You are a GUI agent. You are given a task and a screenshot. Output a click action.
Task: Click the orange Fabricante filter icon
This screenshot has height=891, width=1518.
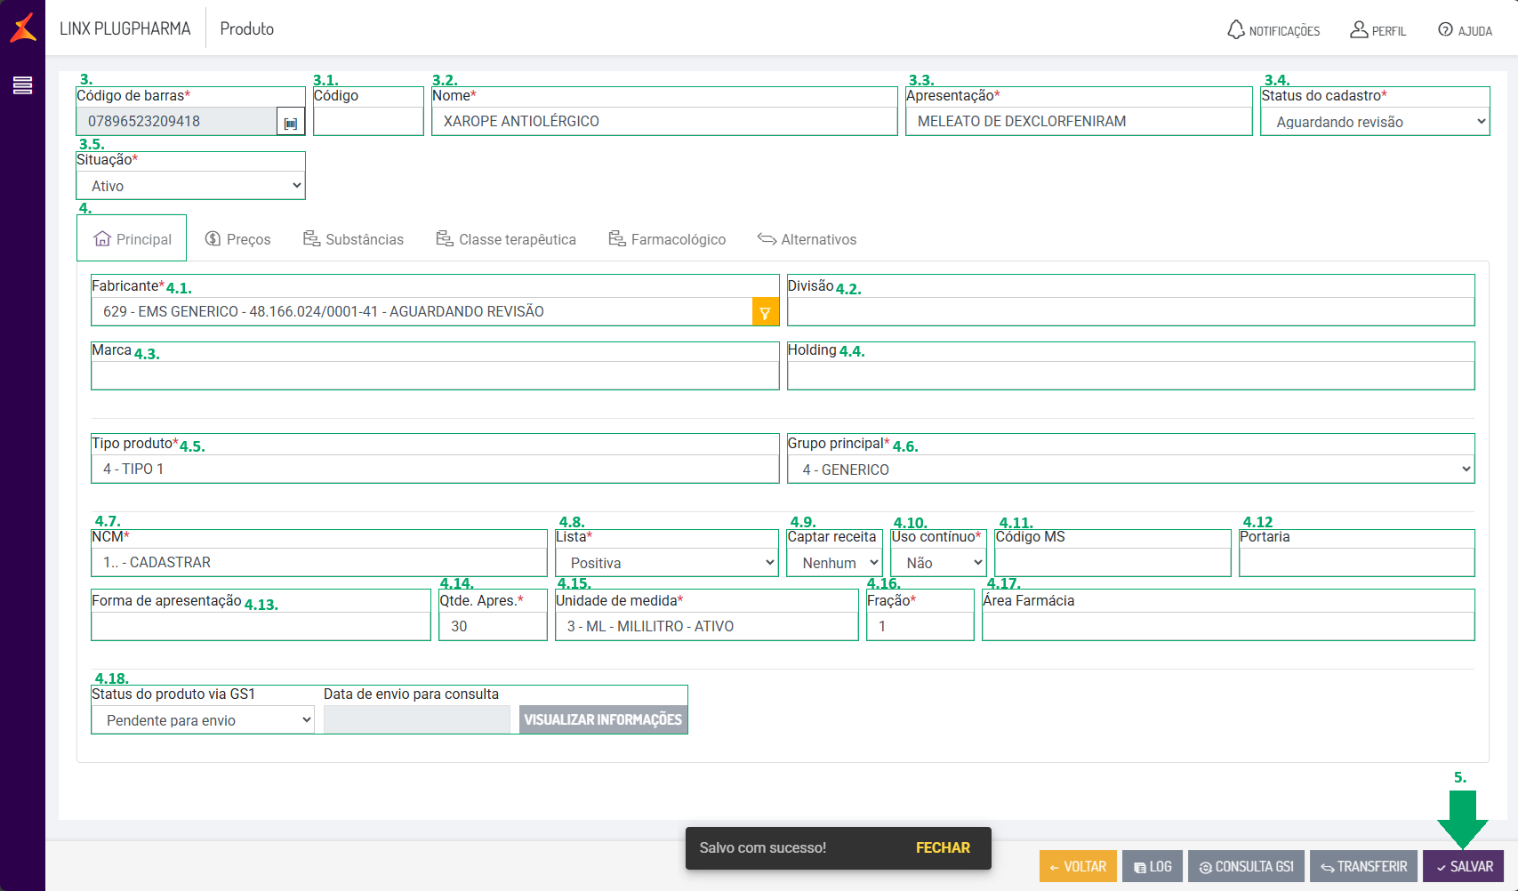[x=765, y=312]
